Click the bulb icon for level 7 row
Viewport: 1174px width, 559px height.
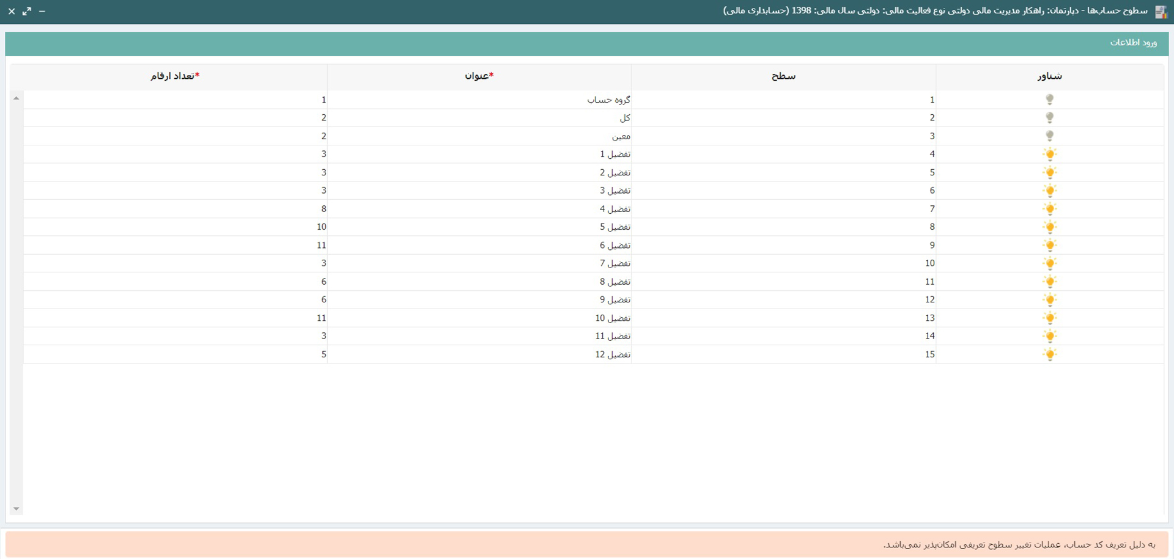click(x=1049, y=209)
